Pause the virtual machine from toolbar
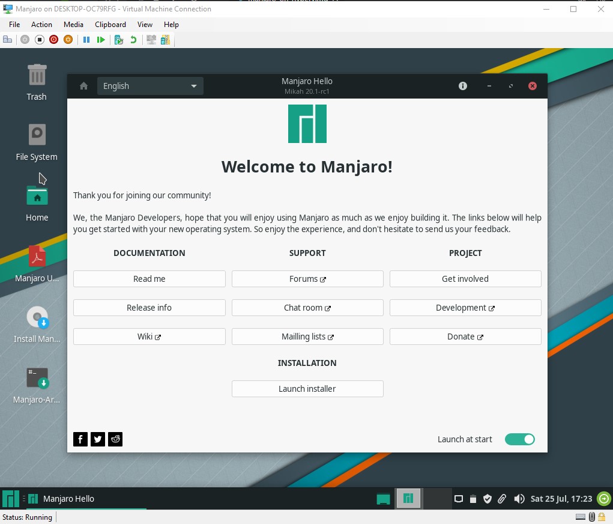The width and height of the screenshot is (613, 524). point(86,40)
